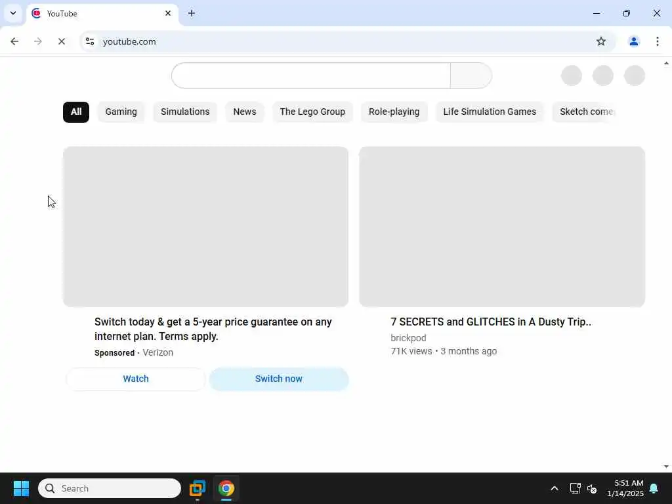Select the News filter chip
Screen dimensions: 672x504
[x=245, y=112]
